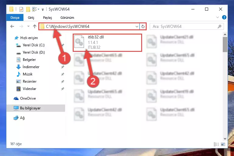The image size is (234, 156).
Task: Click the search magnifier icon
Action: click(x=219, y=26)
